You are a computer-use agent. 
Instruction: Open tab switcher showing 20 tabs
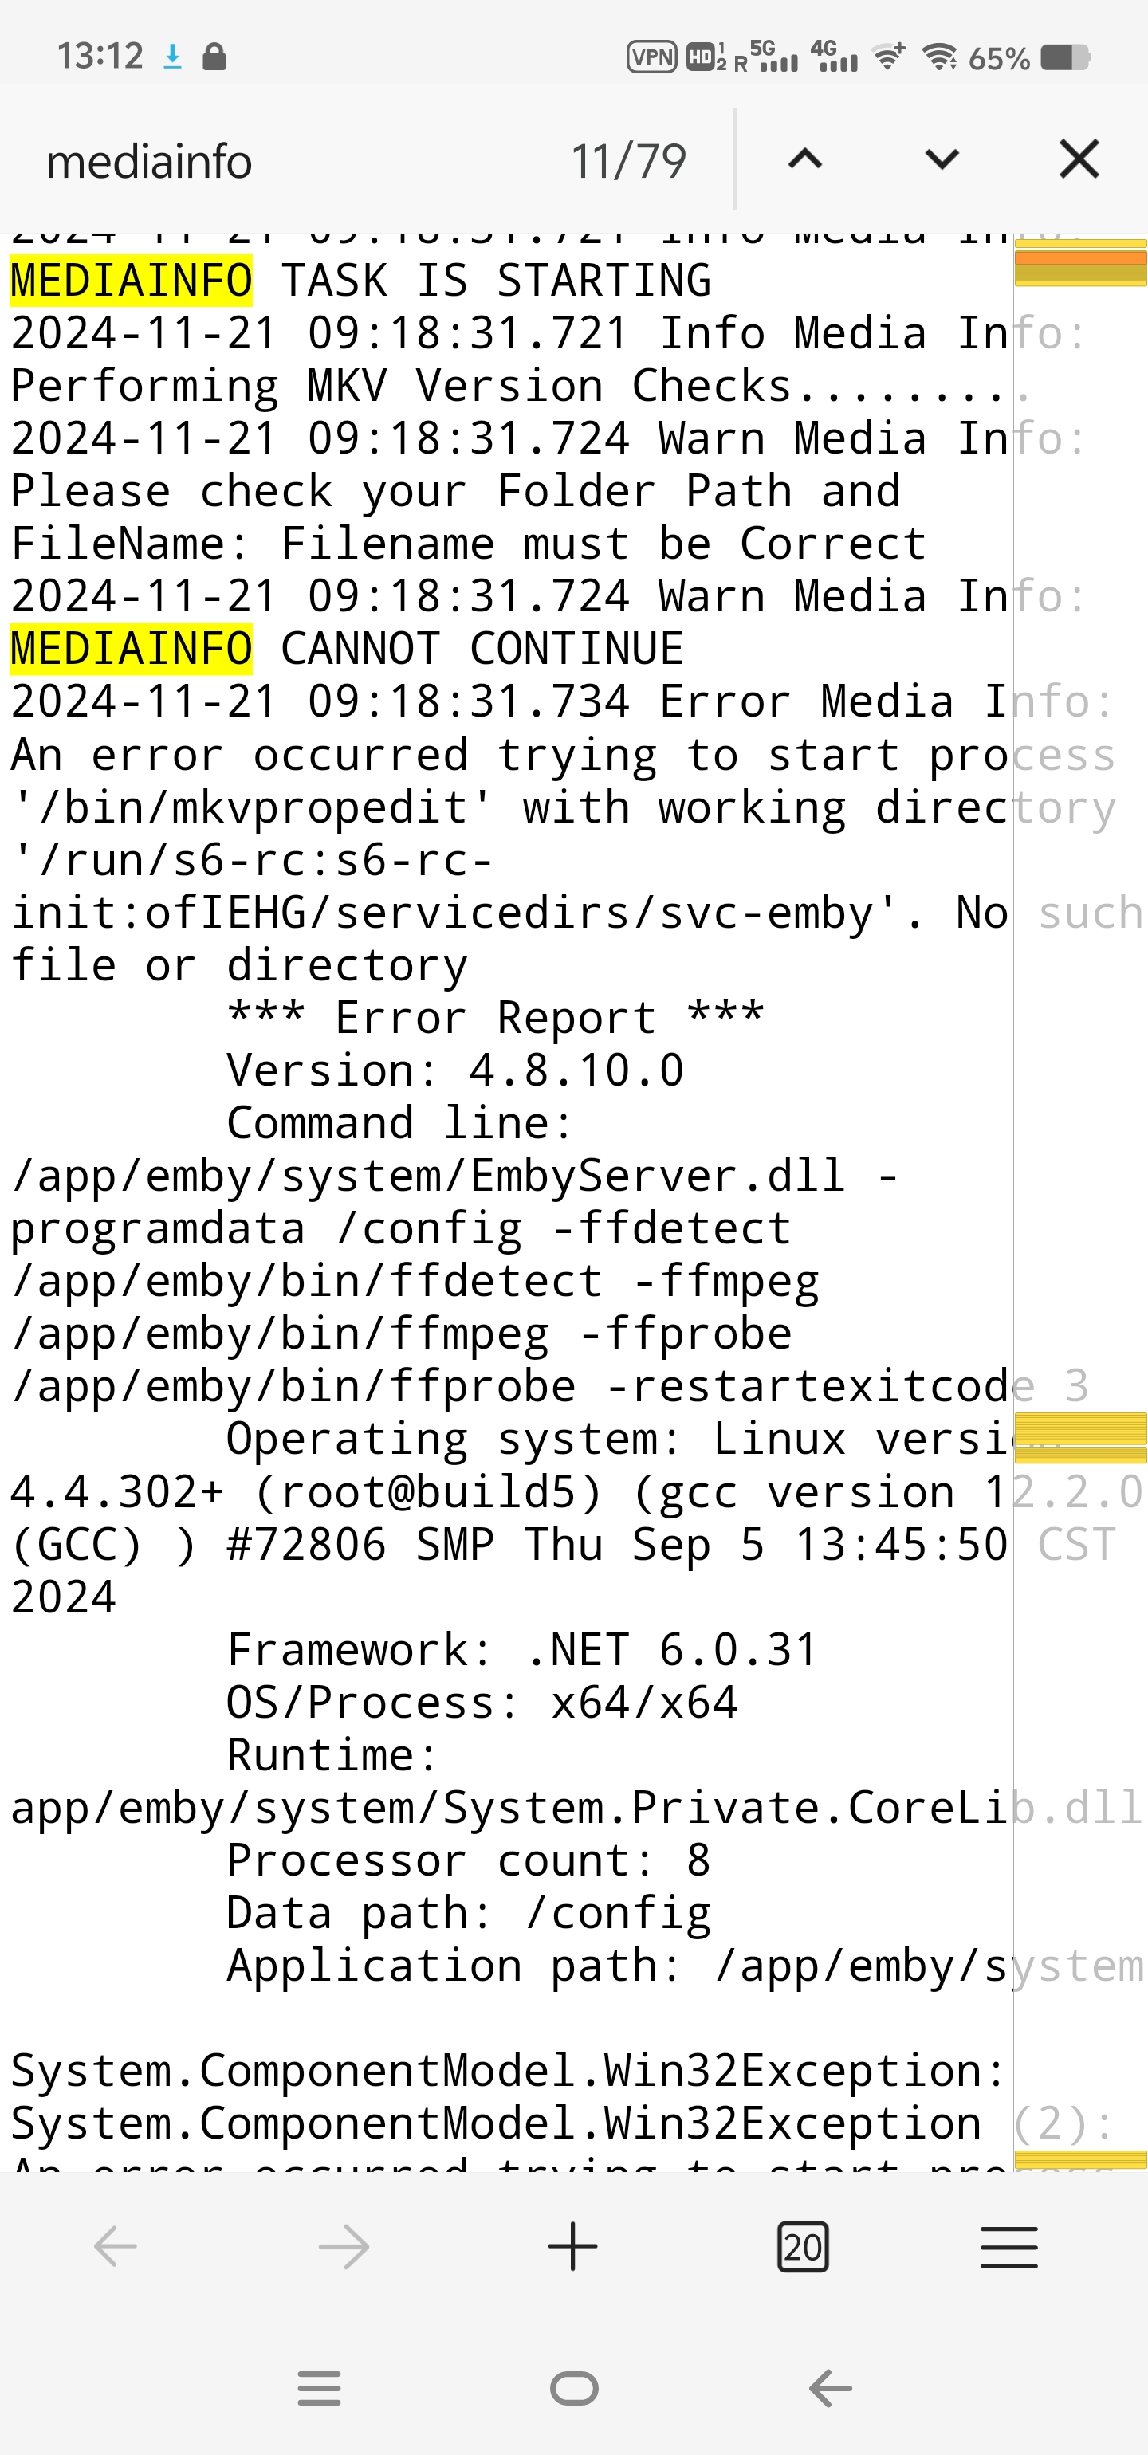pos(803,2246)
